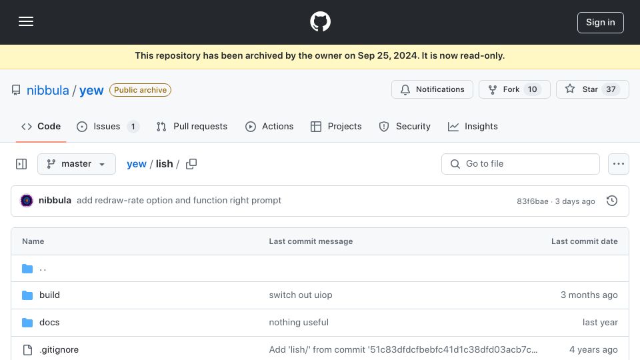640x360 pixels.
Task: View commit history via clock icon
Action: point(611,201)
